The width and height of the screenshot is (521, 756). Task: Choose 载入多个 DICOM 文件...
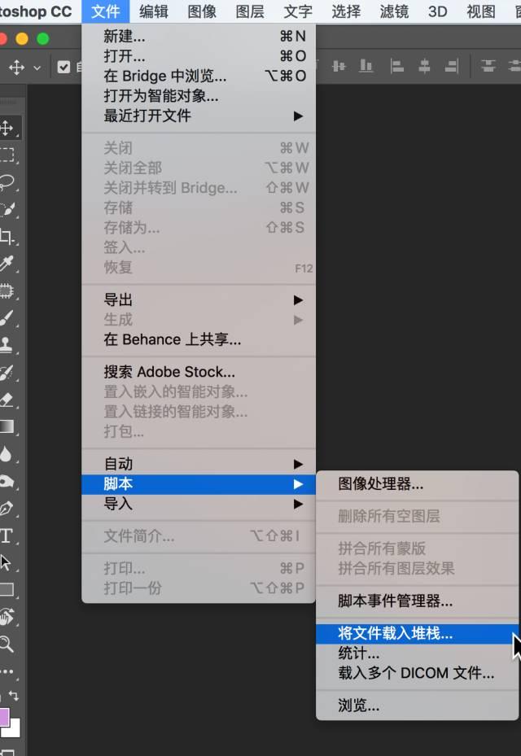(418, 673)
